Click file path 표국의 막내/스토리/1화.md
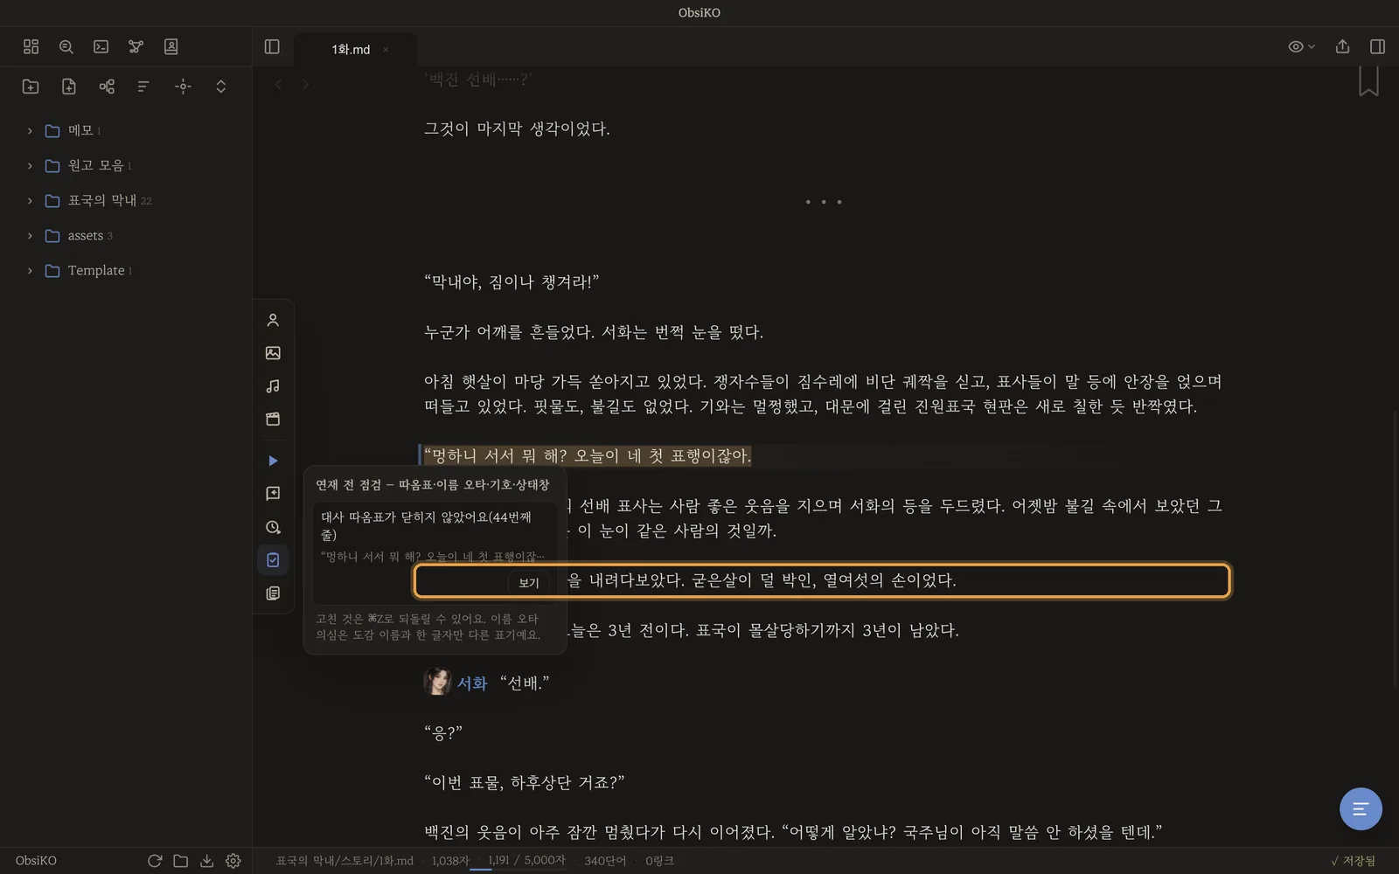Screen dimensions: 1399x874 click(345, 861)
